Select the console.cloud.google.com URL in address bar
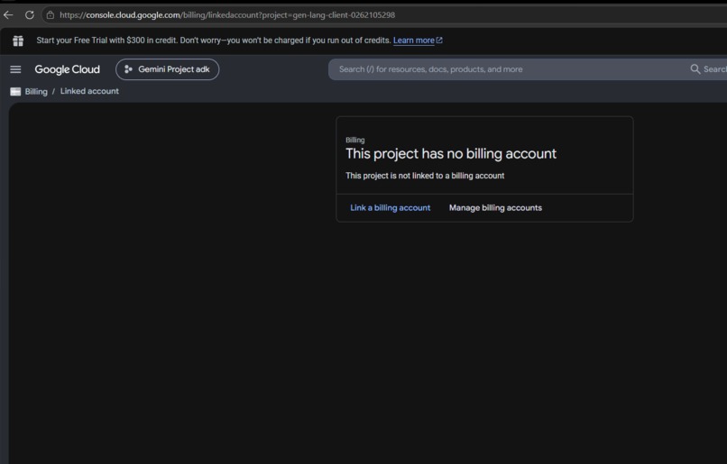727x464 pixels. pyautogui.click(x=227, y=14)
